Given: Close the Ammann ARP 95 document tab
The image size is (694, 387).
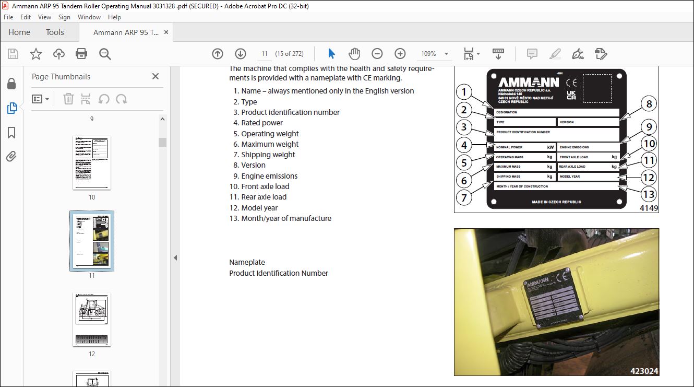Looking at the screenshot, I should (166, 32).
